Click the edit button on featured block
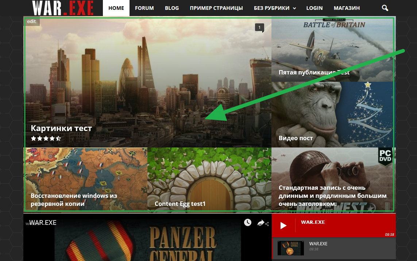The height and width of the screenshot is (261, 417). 32,21
